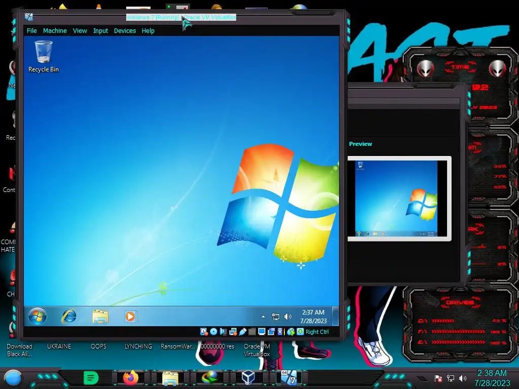Viewport: 519px width, 389px height.
Task: Click the left alien head on TIME gadget
Action: click(x=425, y=68)
